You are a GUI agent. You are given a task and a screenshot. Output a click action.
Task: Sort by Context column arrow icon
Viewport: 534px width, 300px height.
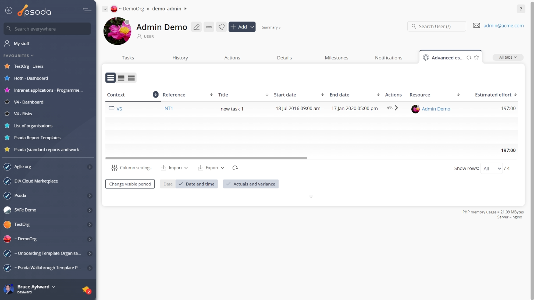(x=156, y=94)
